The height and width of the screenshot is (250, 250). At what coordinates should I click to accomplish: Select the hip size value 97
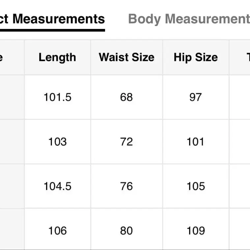pyautogui.click(x=196, y=97)
